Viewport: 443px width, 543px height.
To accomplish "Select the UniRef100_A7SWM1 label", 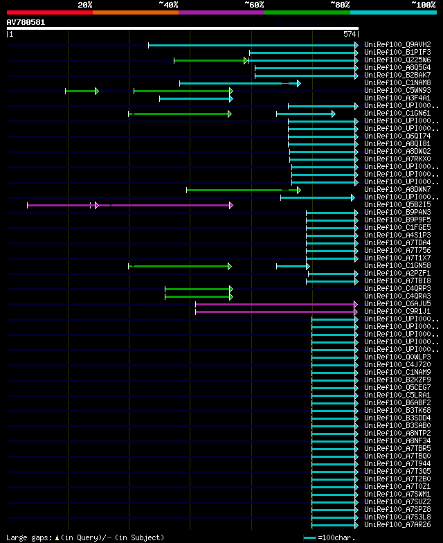I will pyautogui.click(x=397, y=494).
